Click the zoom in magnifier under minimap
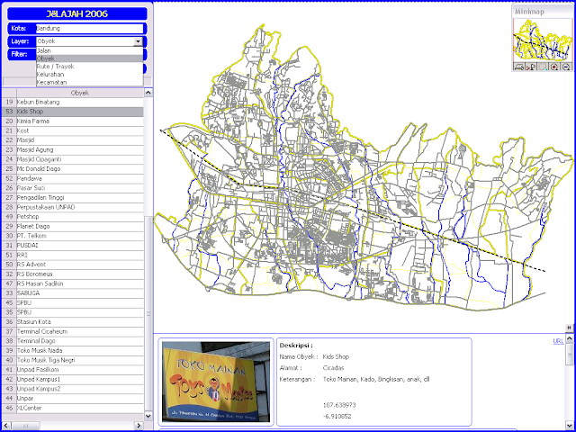 [x=554, y=67]
